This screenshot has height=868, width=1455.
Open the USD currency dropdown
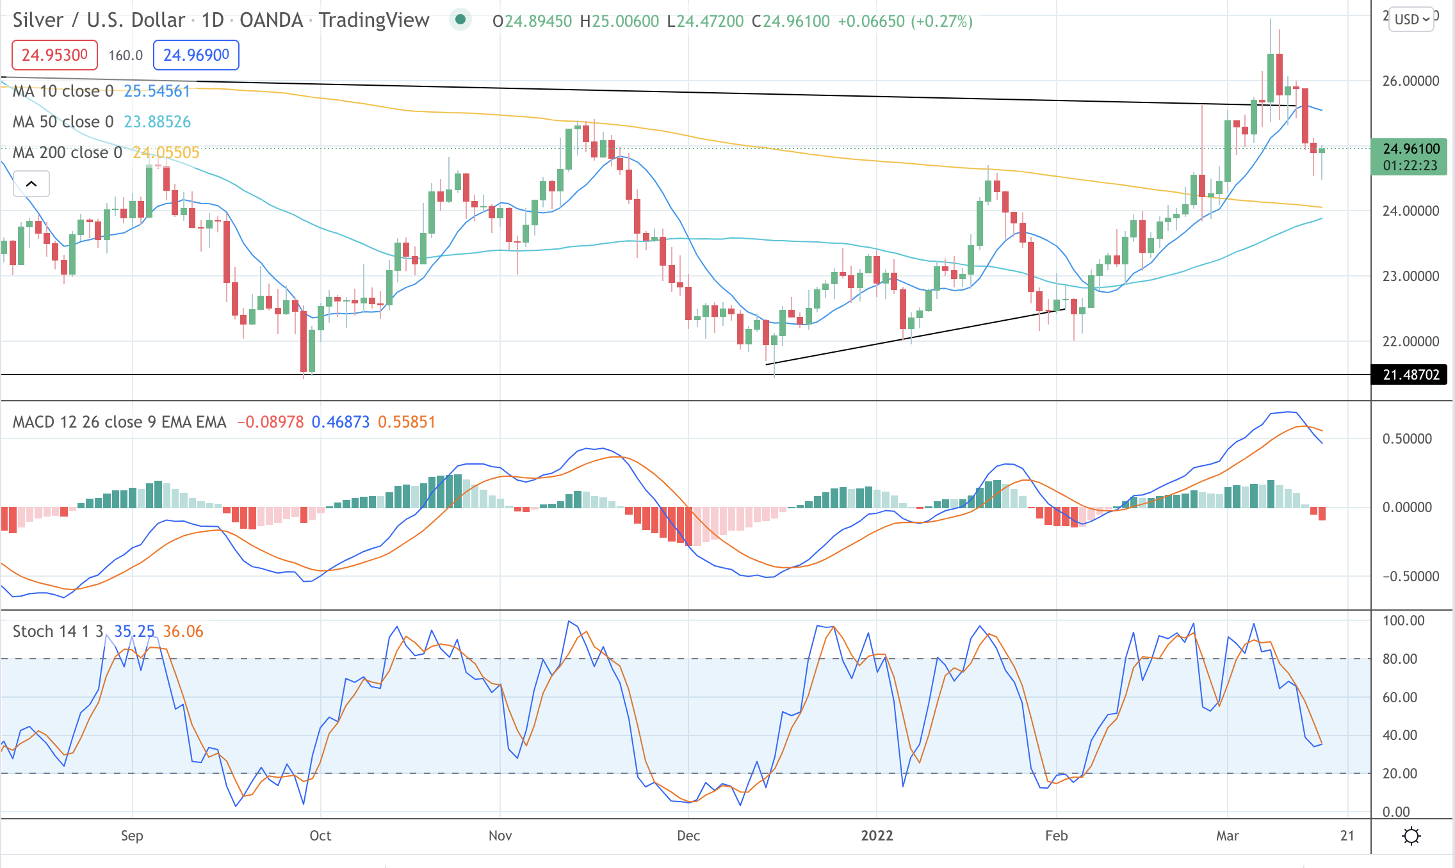(1411, 19)
